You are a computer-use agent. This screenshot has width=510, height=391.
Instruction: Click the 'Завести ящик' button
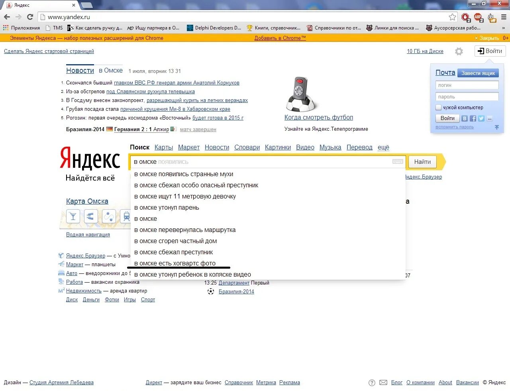point(478,73)
